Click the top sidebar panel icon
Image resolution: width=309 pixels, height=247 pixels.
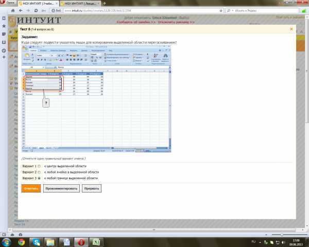coord(4,18)
